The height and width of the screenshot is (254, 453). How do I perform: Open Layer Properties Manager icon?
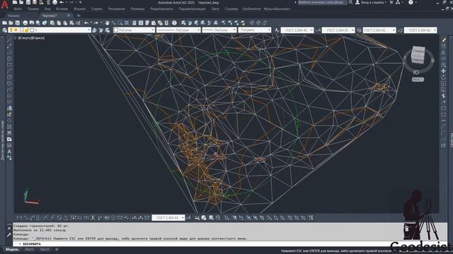click(5, 30)
